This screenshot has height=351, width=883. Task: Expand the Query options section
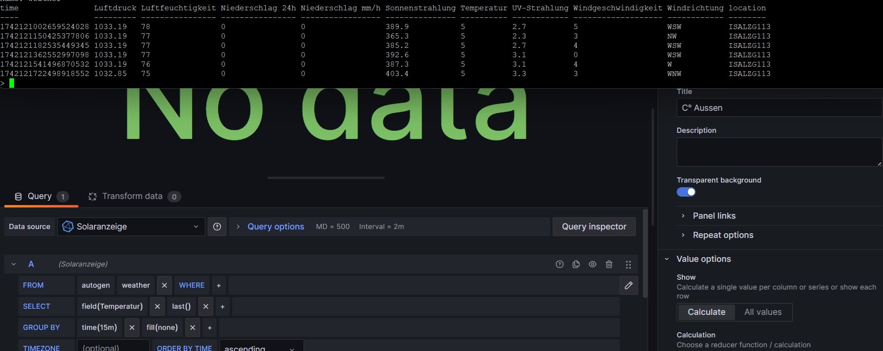coord(275,227)
